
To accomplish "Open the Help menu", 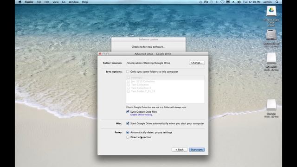I will 84,2.
